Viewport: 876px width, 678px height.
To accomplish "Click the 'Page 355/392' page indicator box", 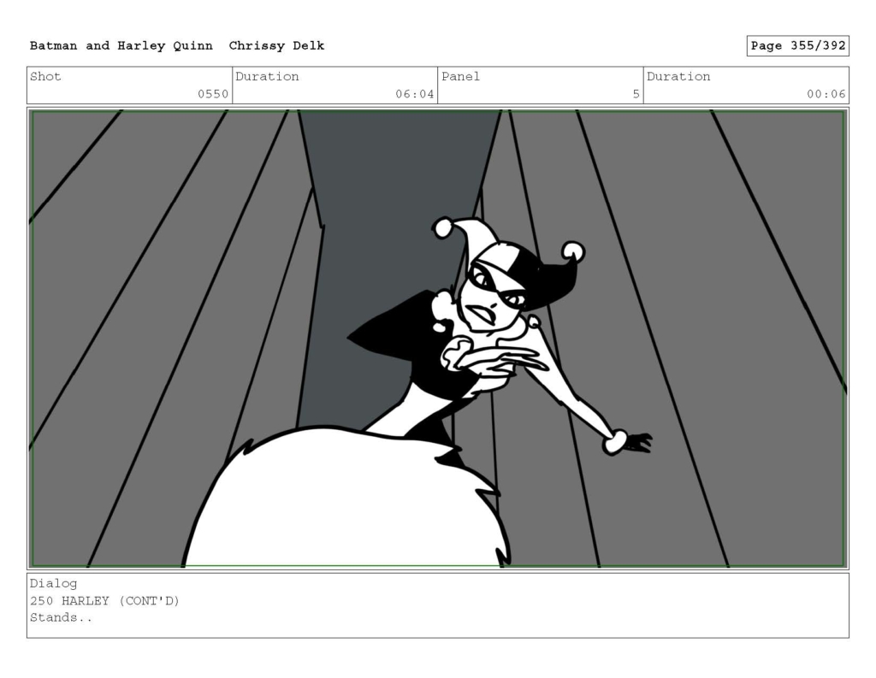I will click(798, 46).
